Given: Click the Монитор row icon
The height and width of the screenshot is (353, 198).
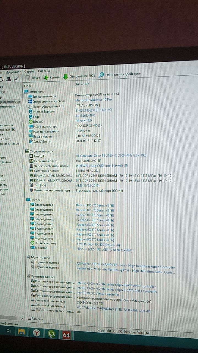Looking at the screenshot, I should point(32,248).
